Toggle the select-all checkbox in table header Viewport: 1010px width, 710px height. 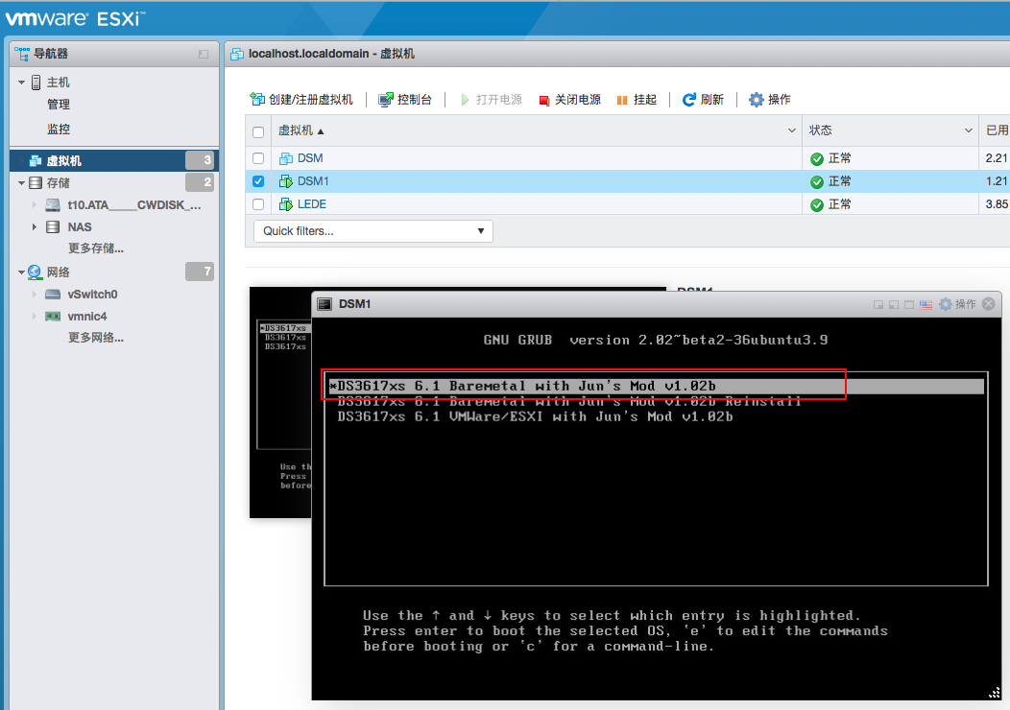[258, 132]
